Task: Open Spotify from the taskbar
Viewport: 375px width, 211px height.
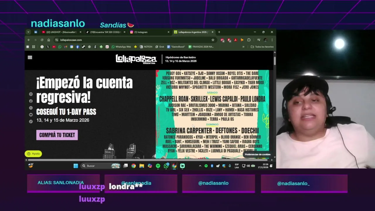Action: [x=158, y=166]
